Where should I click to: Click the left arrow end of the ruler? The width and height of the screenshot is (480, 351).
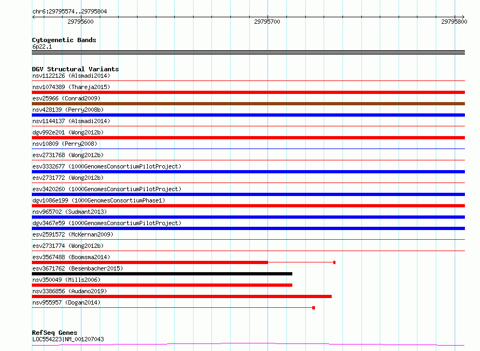pyautogui.click(x=33, y=17)
